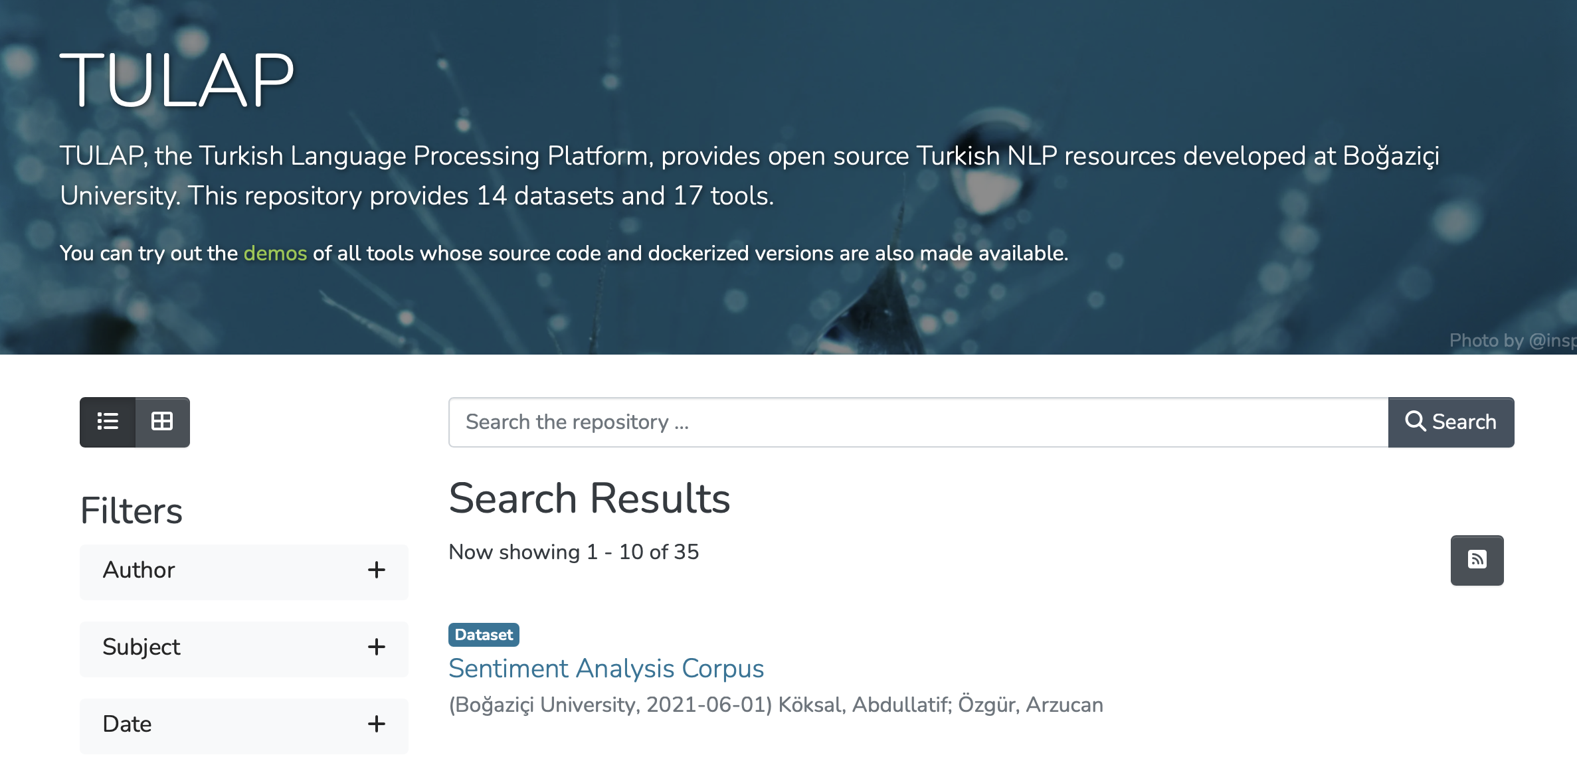The height and width of the screenshot is (757, 1577).
Task: Open the RSS feed icon button
Action: (x=1477, y=560)
